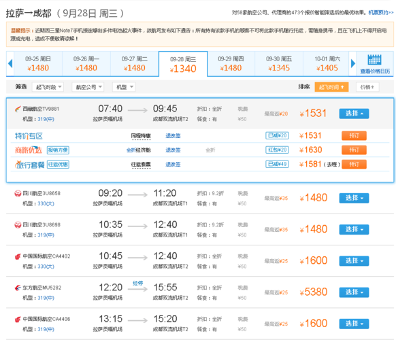Open the 机型 filter dropdown
Viewport: 396px width, 340px height.
[x=124, y=87]
